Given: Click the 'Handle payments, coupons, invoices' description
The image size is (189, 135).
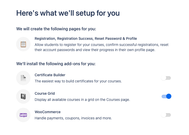Looking at the screenshot, I should [73, 118].
